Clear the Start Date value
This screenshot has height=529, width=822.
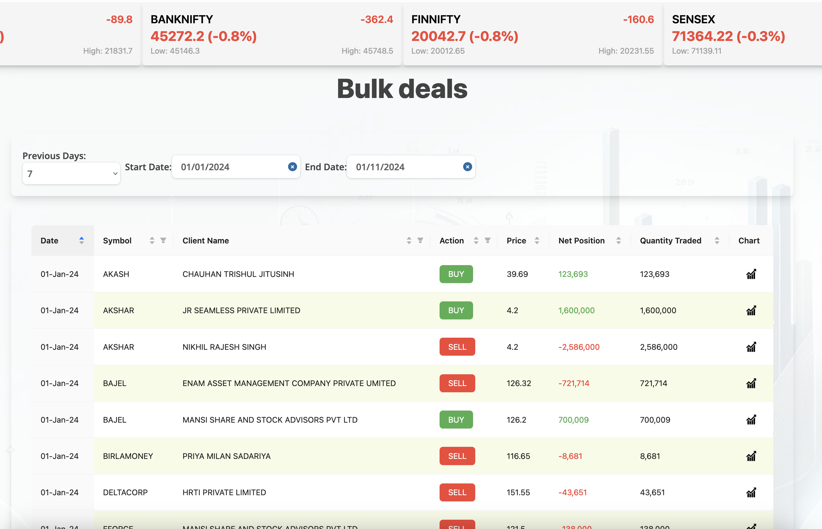292,167
